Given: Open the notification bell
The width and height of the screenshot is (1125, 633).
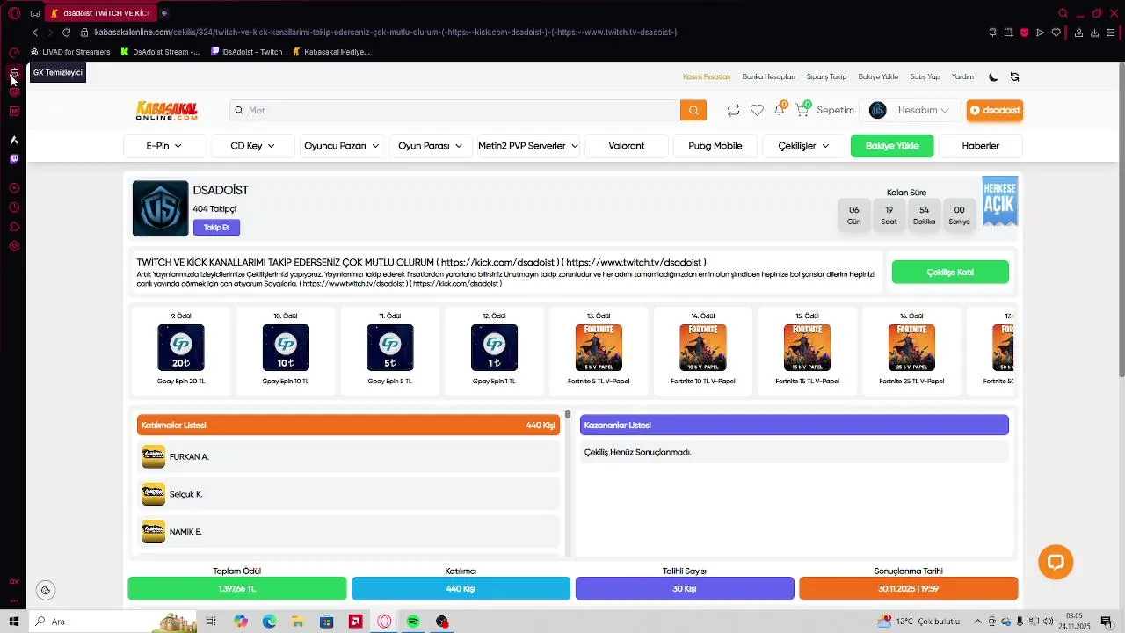Looking at the screenshot, I should coord(779,110).
